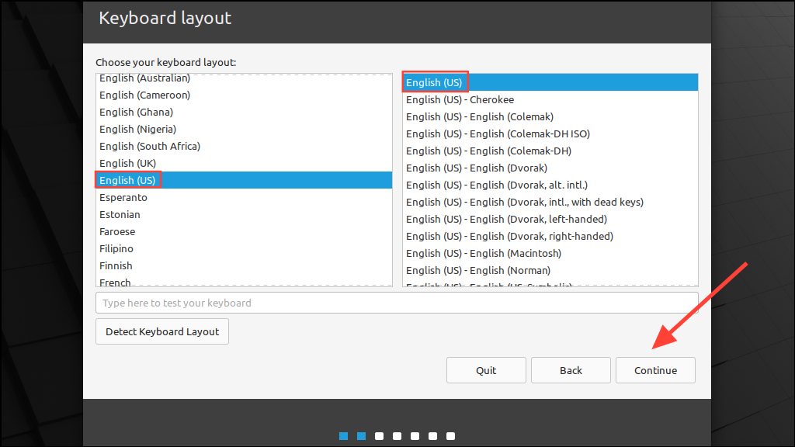Choose the Colemak-DH ISO variant
Viewport: 795px width, 447px height.
498,133
